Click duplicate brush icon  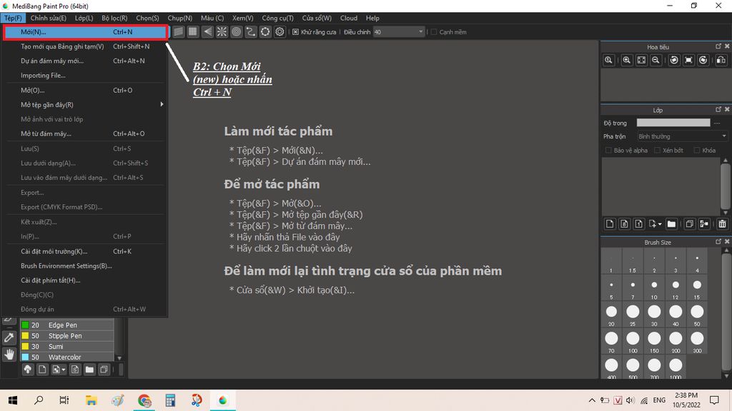104,370
